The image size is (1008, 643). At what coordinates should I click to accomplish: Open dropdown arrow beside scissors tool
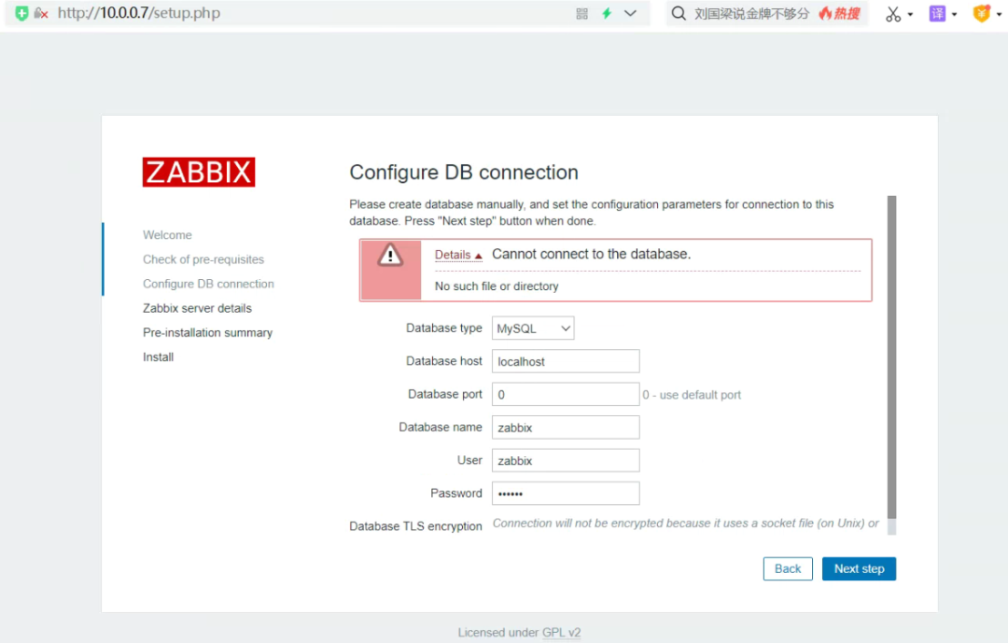(911, 15)
